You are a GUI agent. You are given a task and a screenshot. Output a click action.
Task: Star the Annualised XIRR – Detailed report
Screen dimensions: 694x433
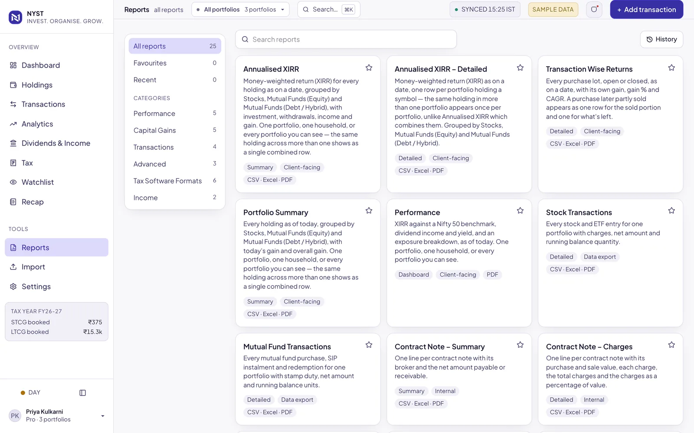click(x=520, y=68)
